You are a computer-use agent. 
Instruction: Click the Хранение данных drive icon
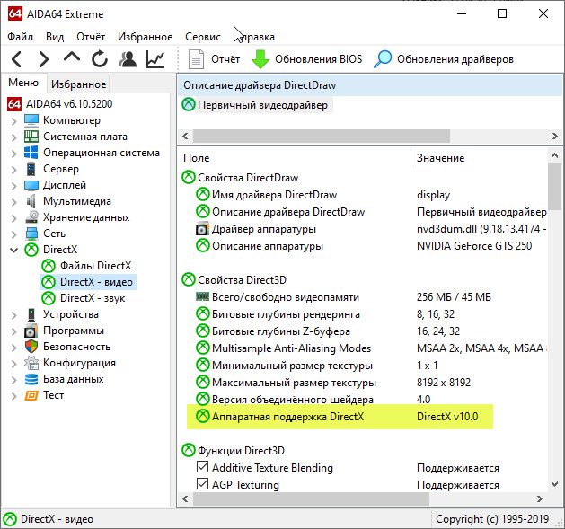point(31,217)
